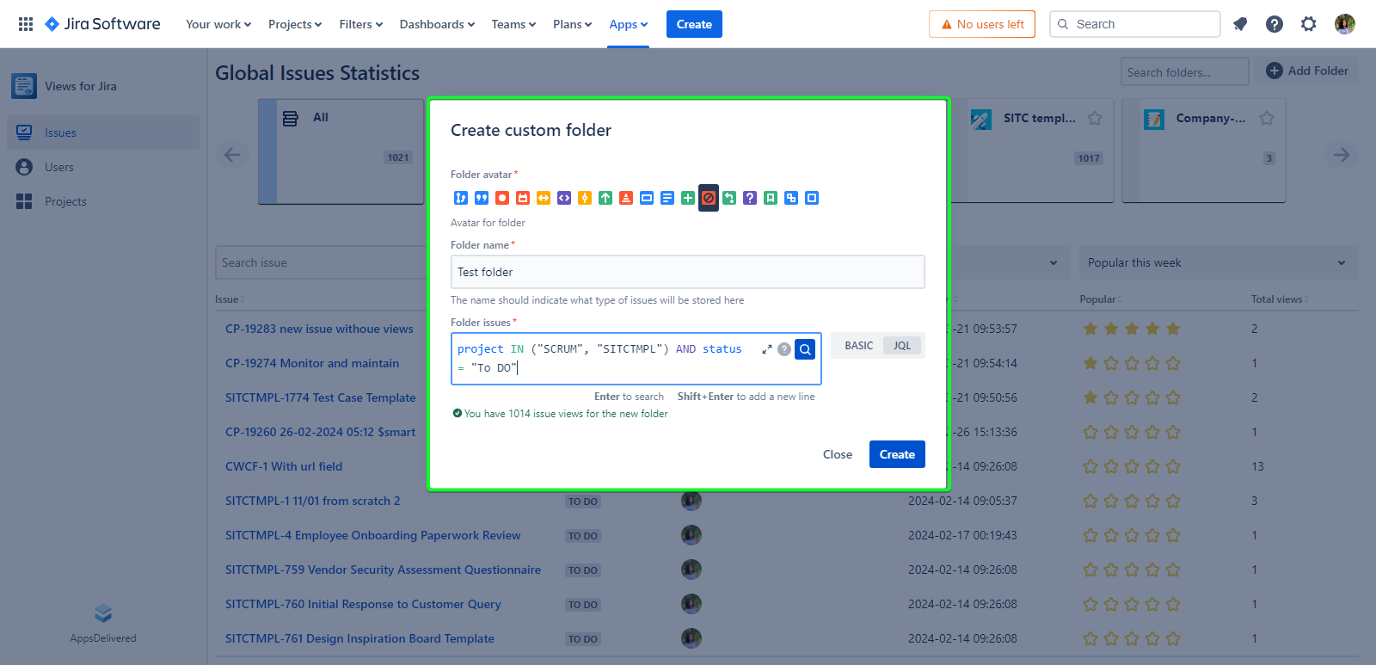Image resolution: width=1376 pixels, height=665 pixels.
Task: Select the purple question mark folder avatar
Action: coord(750,198)
